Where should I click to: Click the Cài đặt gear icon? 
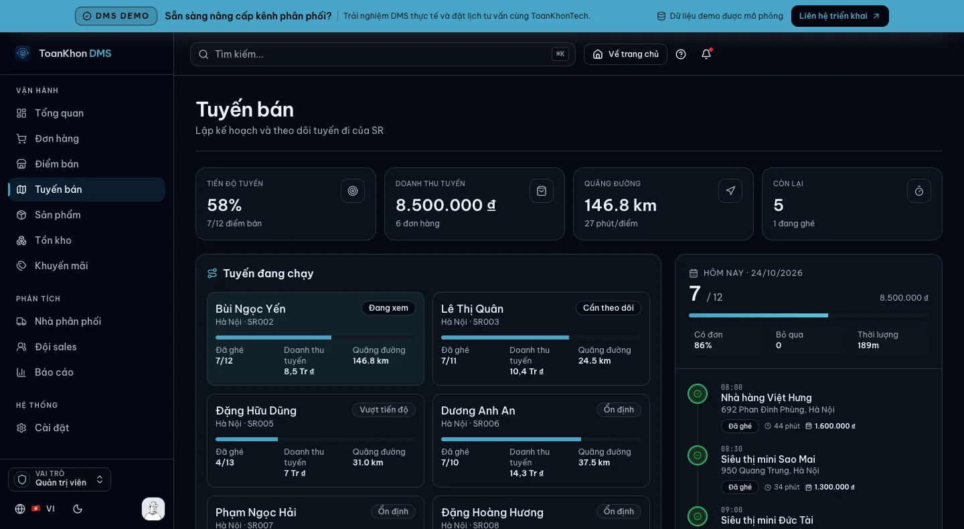tap(21, 428)
